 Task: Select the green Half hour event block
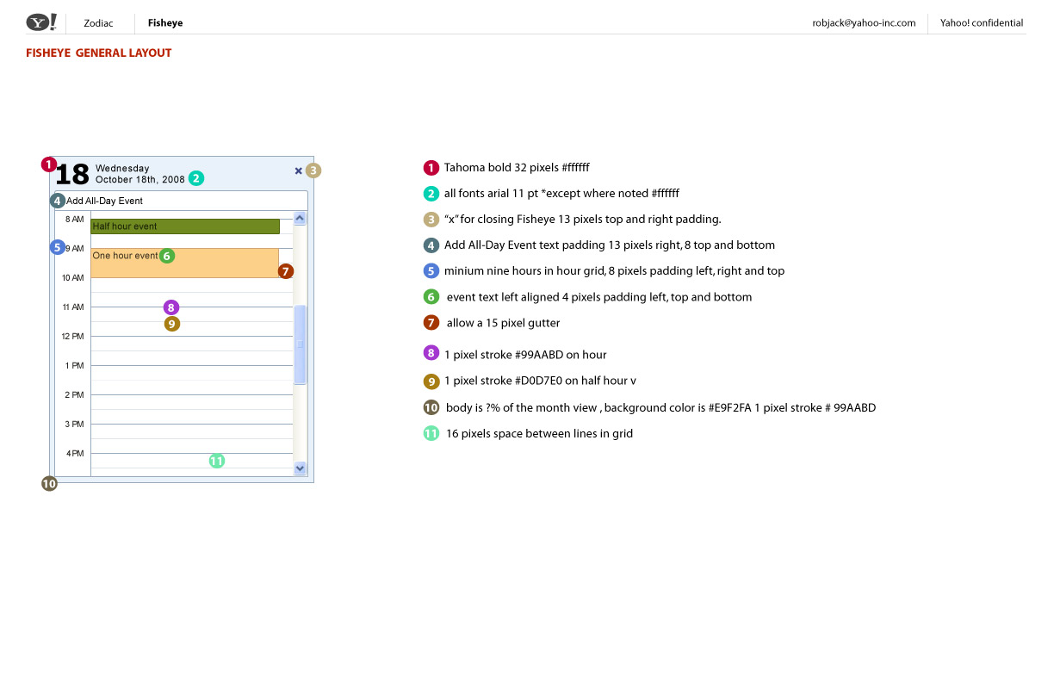185,226
